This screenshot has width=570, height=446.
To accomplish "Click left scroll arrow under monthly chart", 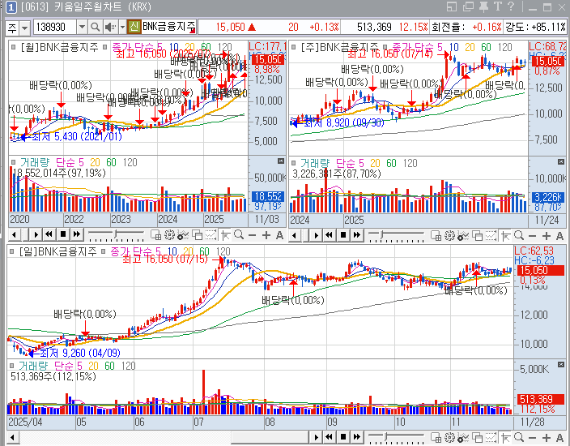I will point(15,235).
